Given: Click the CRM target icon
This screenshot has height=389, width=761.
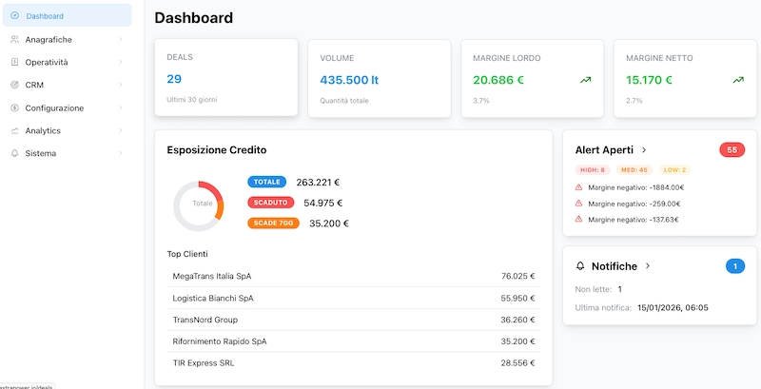Looking at the screenshot, I should click(14, 85).
